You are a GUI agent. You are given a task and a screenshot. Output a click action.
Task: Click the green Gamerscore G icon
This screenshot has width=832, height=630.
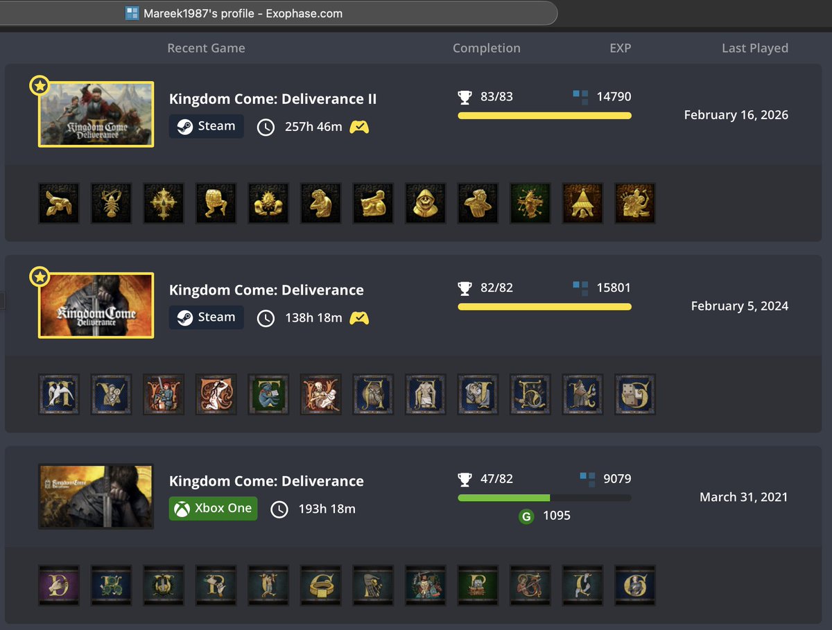coord(526,516)
